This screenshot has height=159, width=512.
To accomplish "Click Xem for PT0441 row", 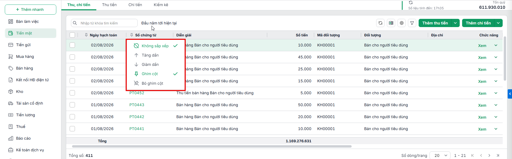I will [x=482, y=129].
